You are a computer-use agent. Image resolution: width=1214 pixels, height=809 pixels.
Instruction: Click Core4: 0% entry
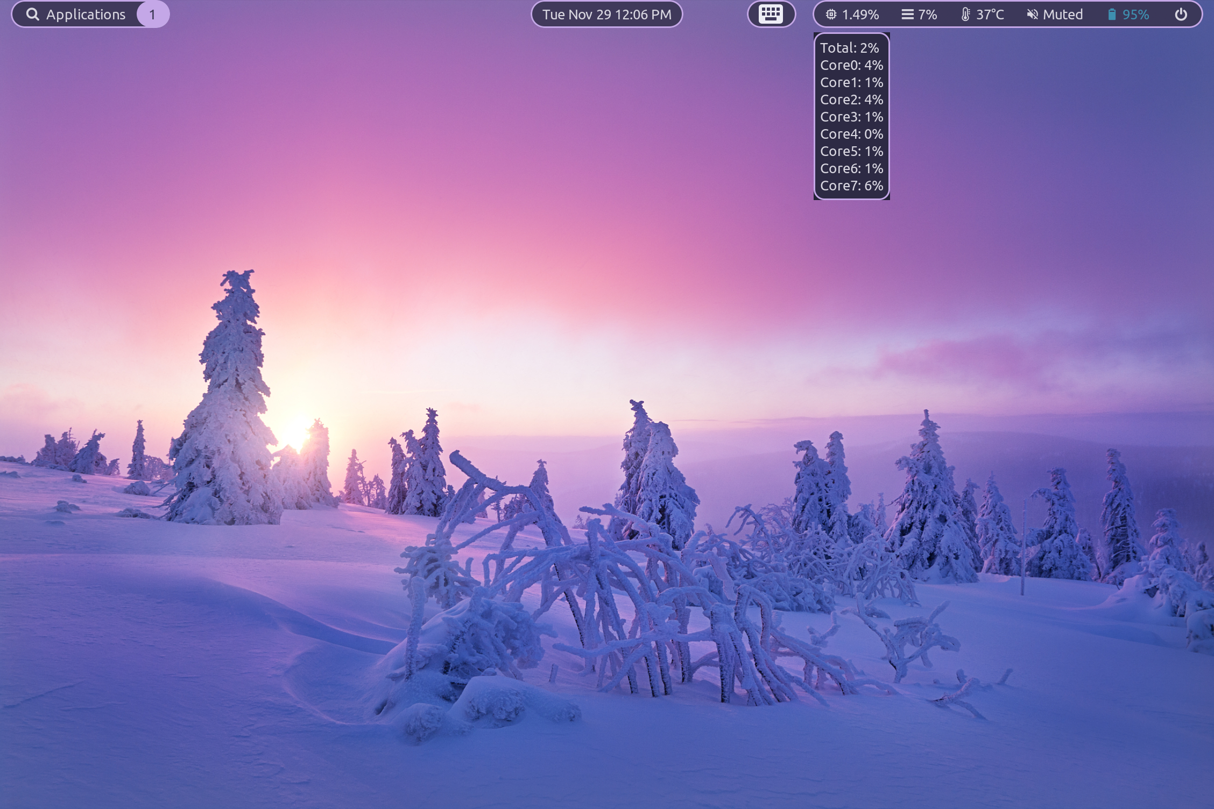click(851, 134)
